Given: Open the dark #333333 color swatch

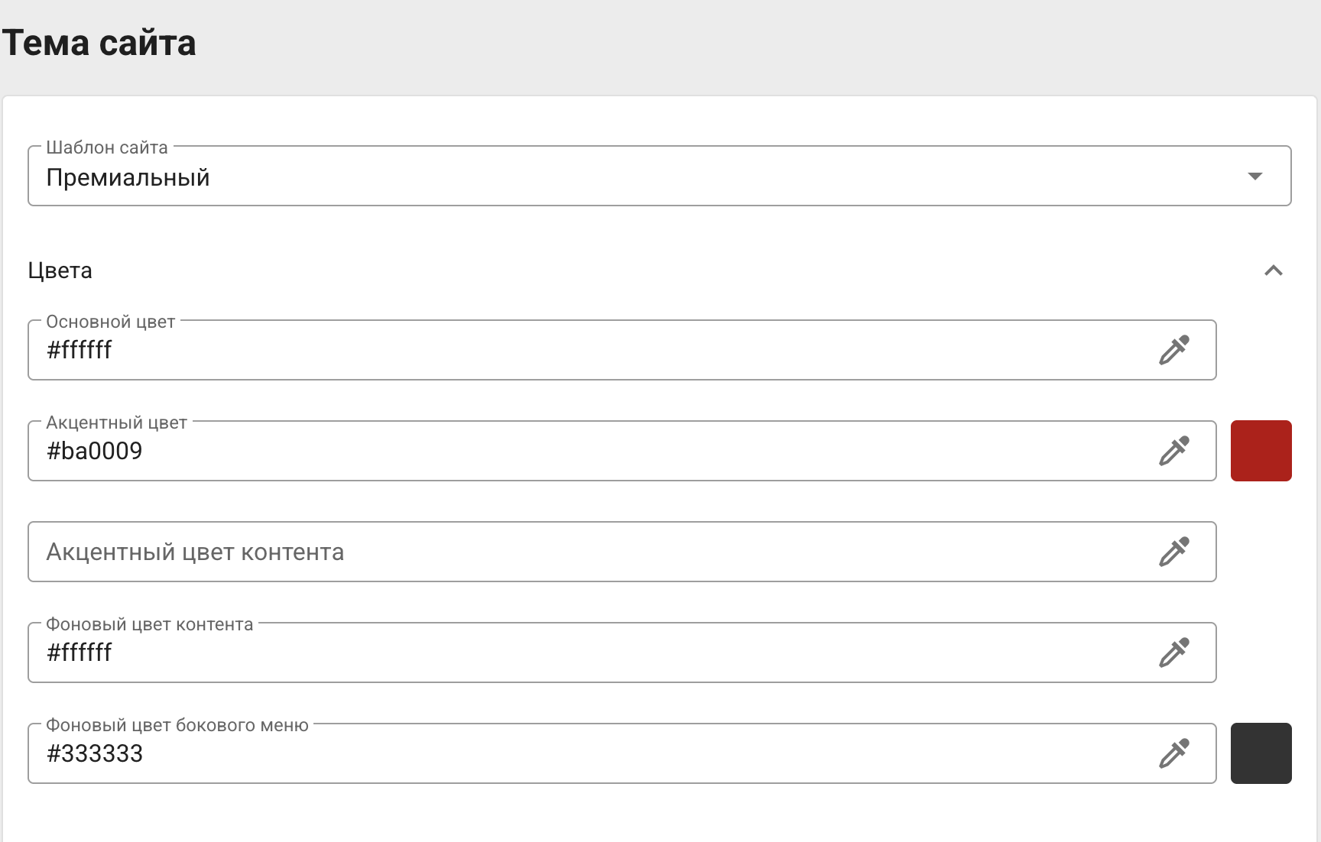Looking at the screenshot, I should pos(1261,753).
